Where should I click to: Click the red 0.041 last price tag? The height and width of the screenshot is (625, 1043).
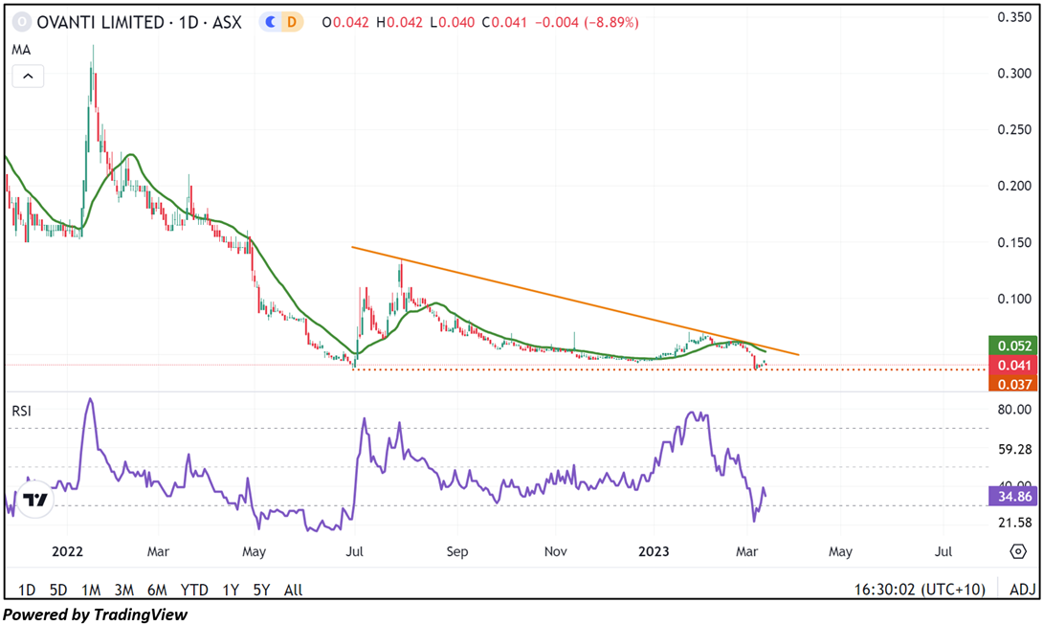click(x=1014, y=365)
